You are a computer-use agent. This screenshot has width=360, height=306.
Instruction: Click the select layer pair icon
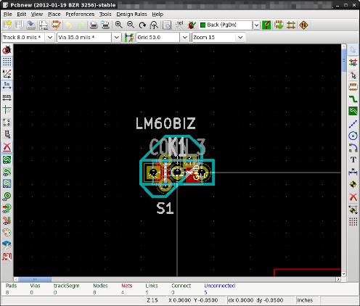[266, 25]
